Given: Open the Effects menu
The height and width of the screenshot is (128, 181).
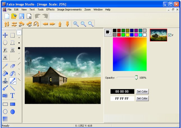Looking at the screenshot, I should tap(50, 10).
